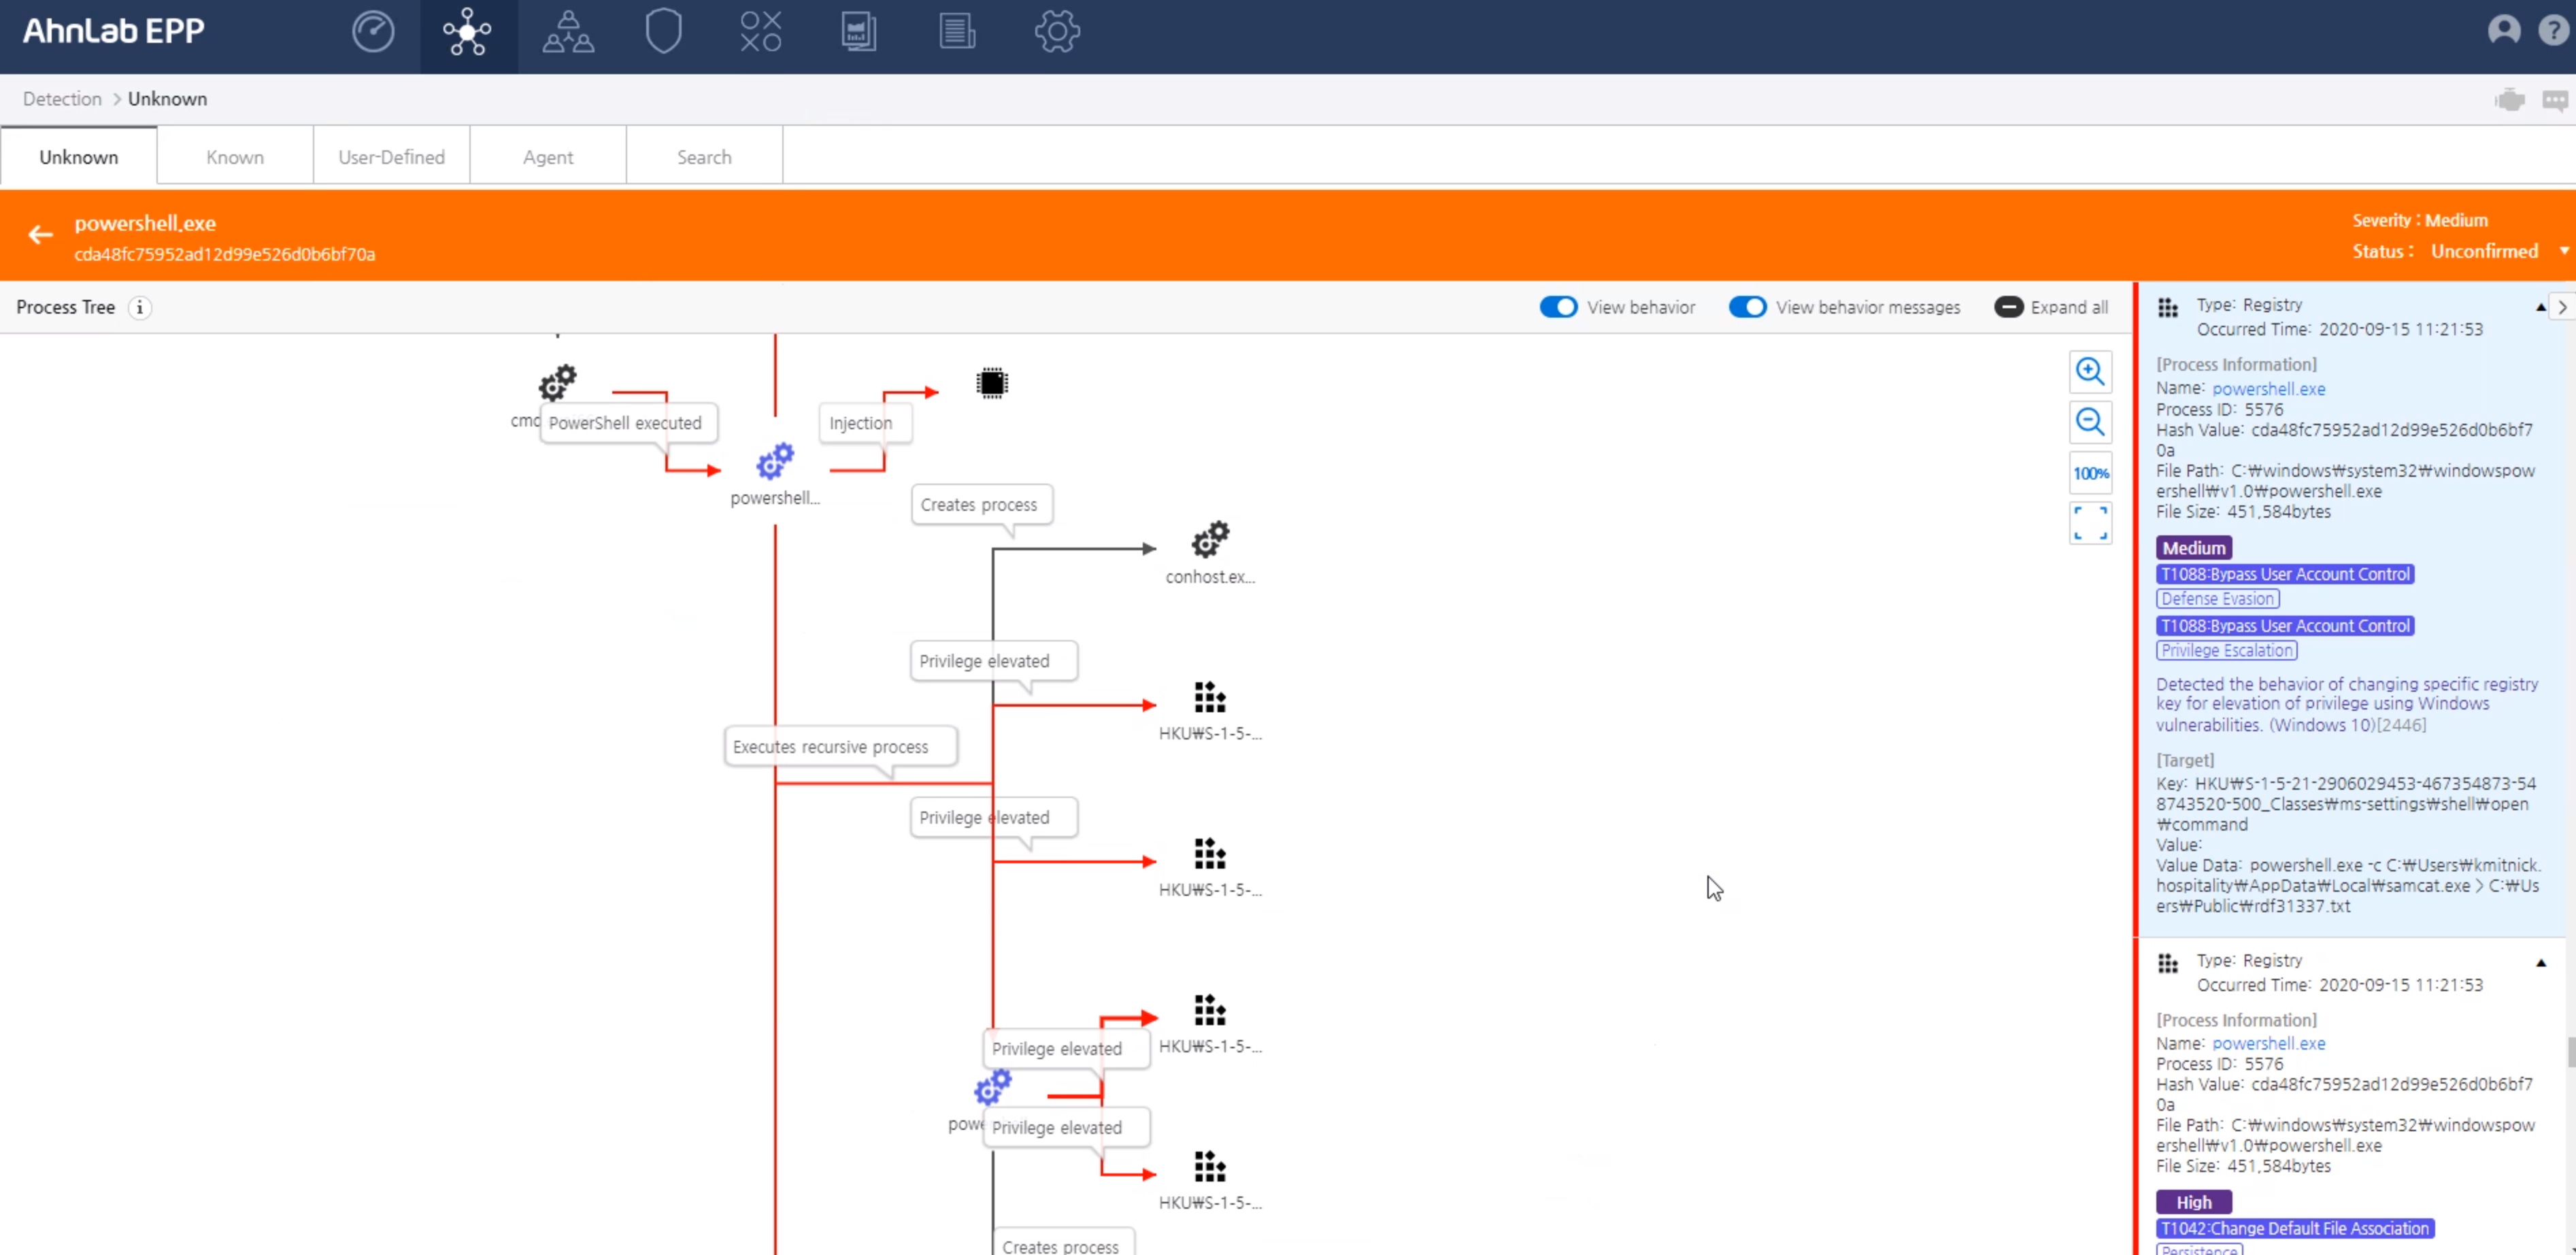Screen dimensions: 2576x1255
Task: Zoom in on the process tree
Action: tap(2089, 371)
